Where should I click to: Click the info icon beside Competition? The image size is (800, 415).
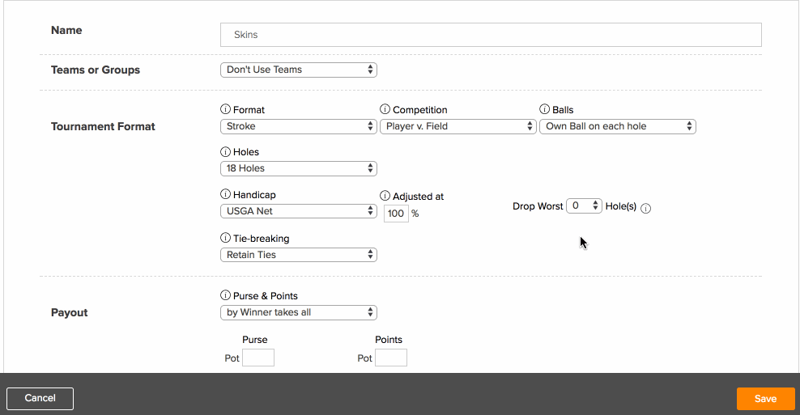(x=385, y=109)
